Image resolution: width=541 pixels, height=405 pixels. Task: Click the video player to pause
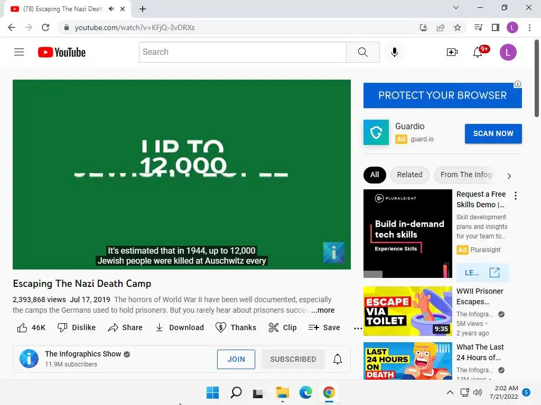click(182, 174)
